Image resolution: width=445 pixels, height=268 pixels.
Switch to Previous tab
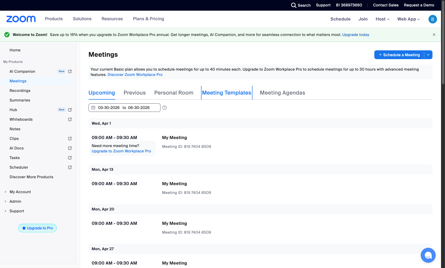[135, 93]
